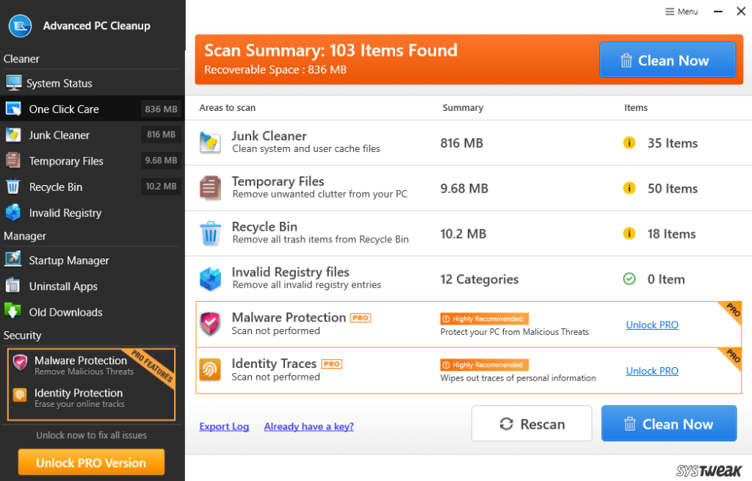752x481 pixels.
Task: Click the System Status monitor icon
Action: coord(13,83)
